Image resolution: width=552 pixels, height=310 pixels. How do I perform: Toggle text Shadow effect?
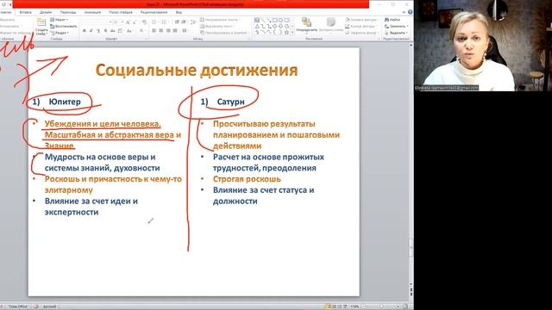click(105, 31)
